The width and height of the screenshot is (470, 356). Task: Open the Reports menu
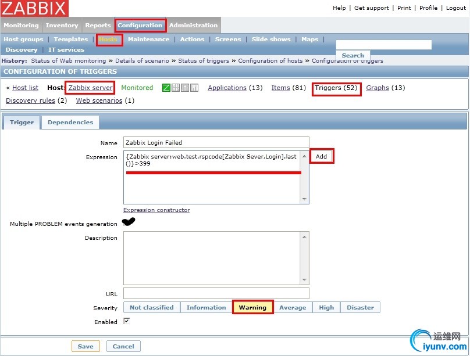98,26
